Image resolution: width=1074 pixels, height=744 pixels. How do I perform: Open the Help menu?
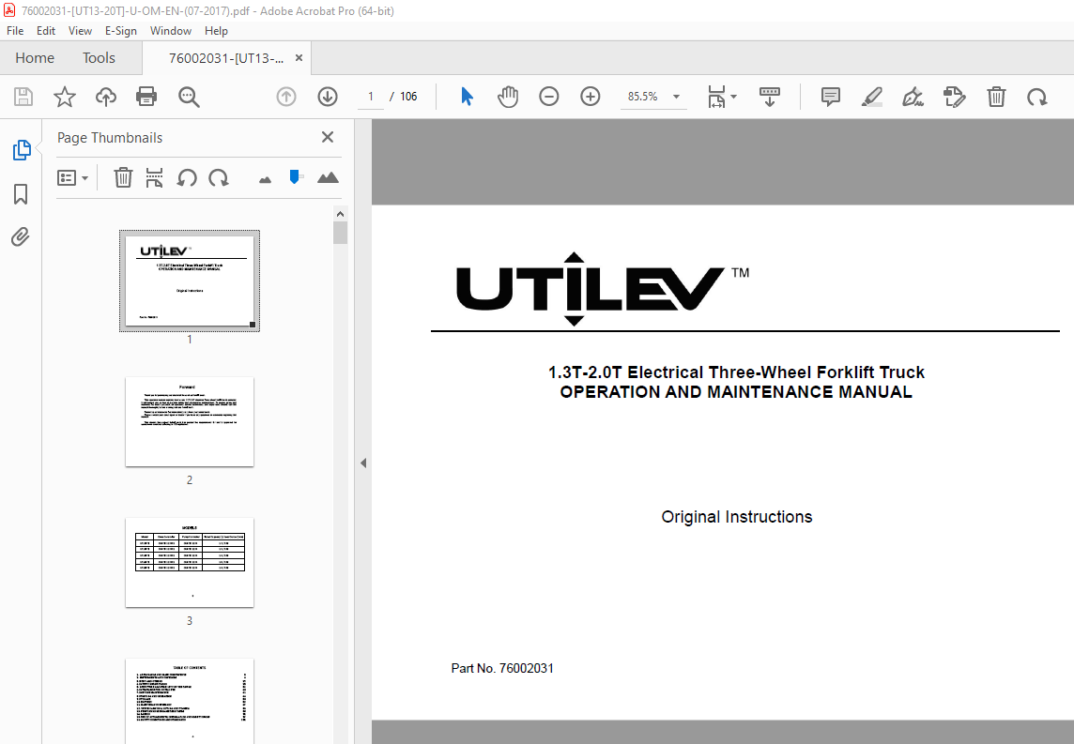click(216, 31)
